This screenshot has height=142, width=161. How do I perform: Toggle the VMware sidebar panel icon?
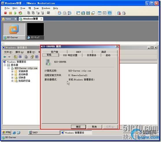coord(78,13)
